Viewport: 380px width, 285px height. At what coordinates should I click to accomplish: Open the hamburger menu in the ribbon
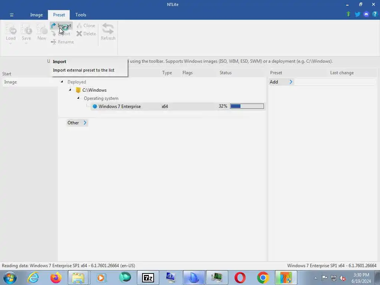[x=12, y=15]
